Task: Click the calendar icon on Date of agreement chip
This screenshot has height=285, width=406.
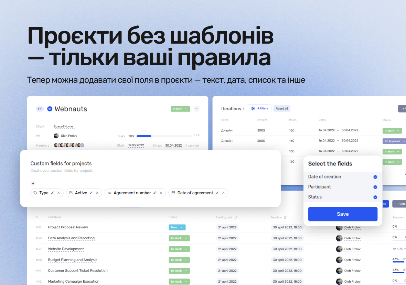Action: [173, 193]
